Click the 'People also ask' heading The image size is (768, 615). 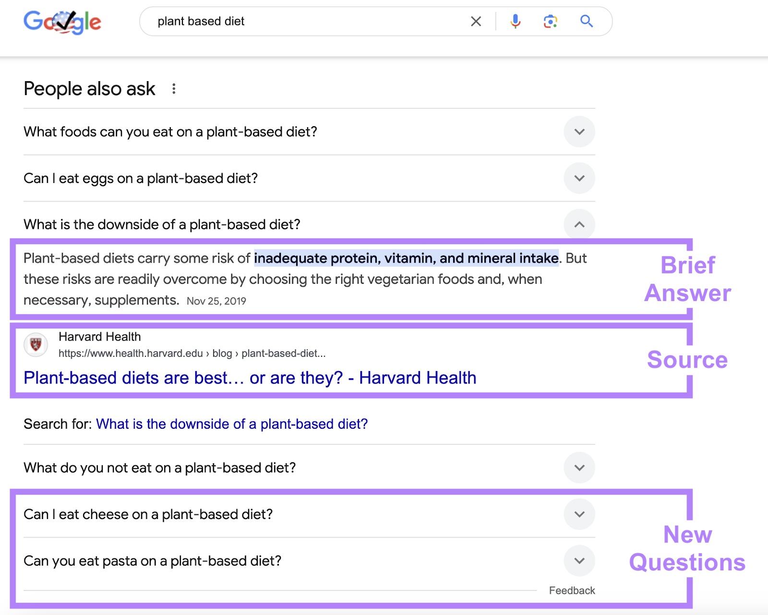tap(89, 88)
